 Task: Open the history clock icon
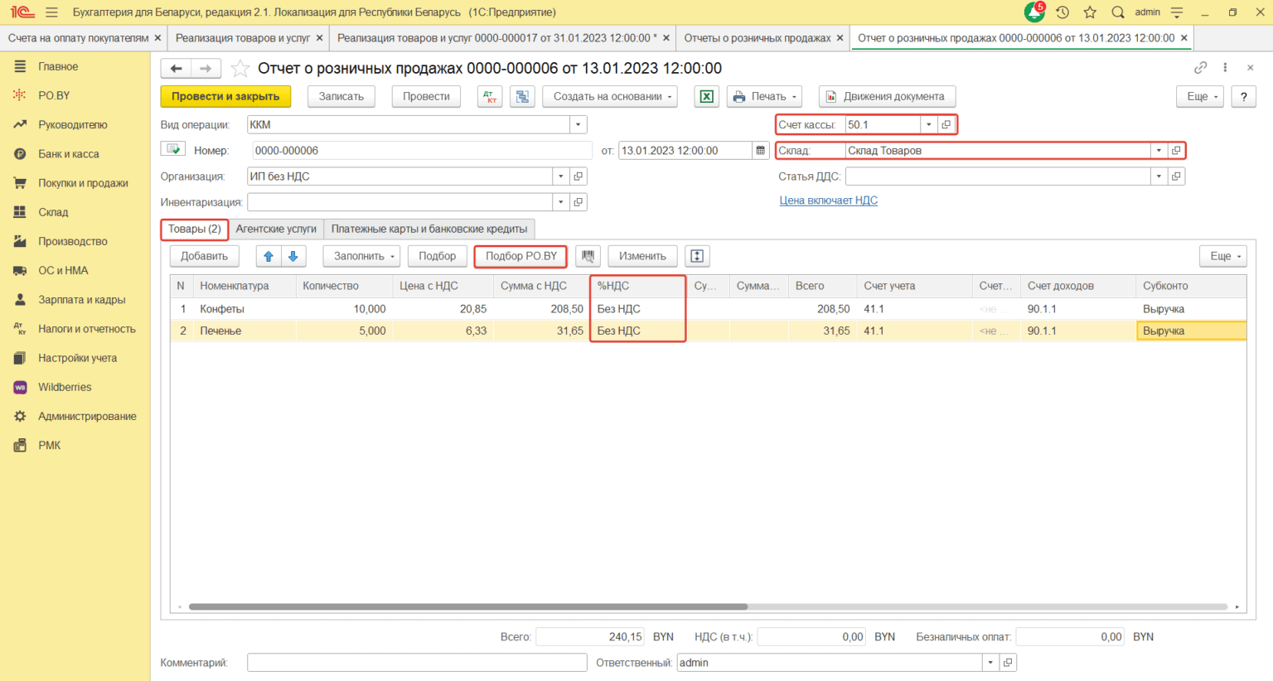coord(1062,12)
